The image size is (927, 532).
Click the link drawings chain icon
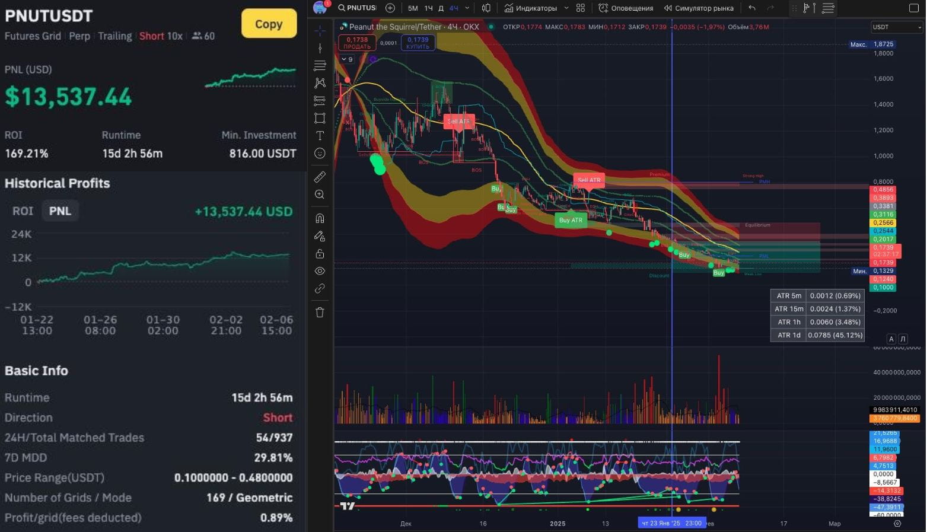[320, 289]
